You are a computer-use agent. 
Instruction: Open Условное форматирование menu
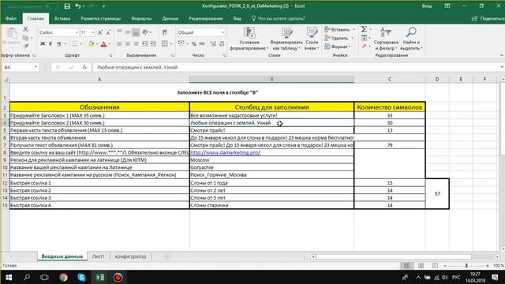(x=249, y=39)
